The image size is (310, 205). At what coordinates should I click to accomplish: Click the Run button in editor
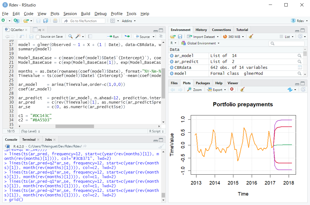click(x=113, y=37)
